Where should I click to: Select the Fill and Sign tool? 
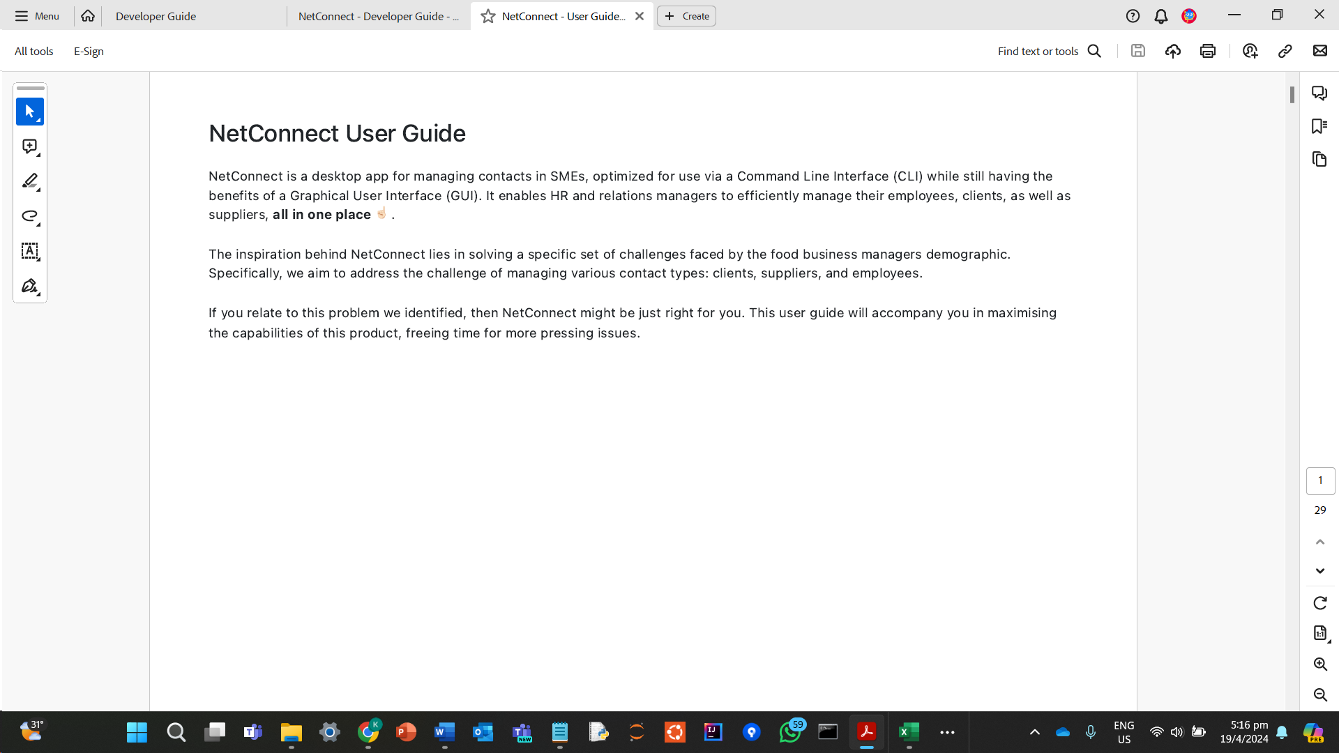tap(29, 286)
